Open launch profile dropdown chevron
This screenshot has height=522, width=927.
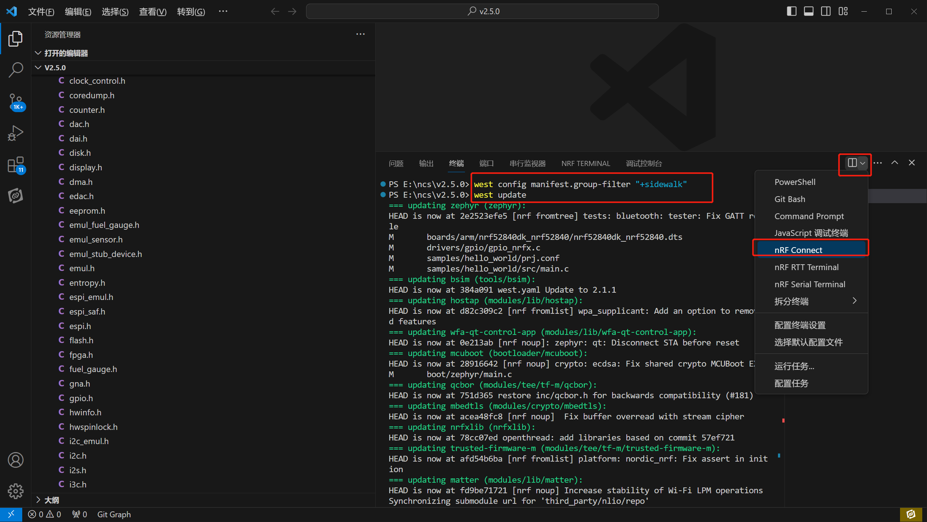[x=863, y=163]
